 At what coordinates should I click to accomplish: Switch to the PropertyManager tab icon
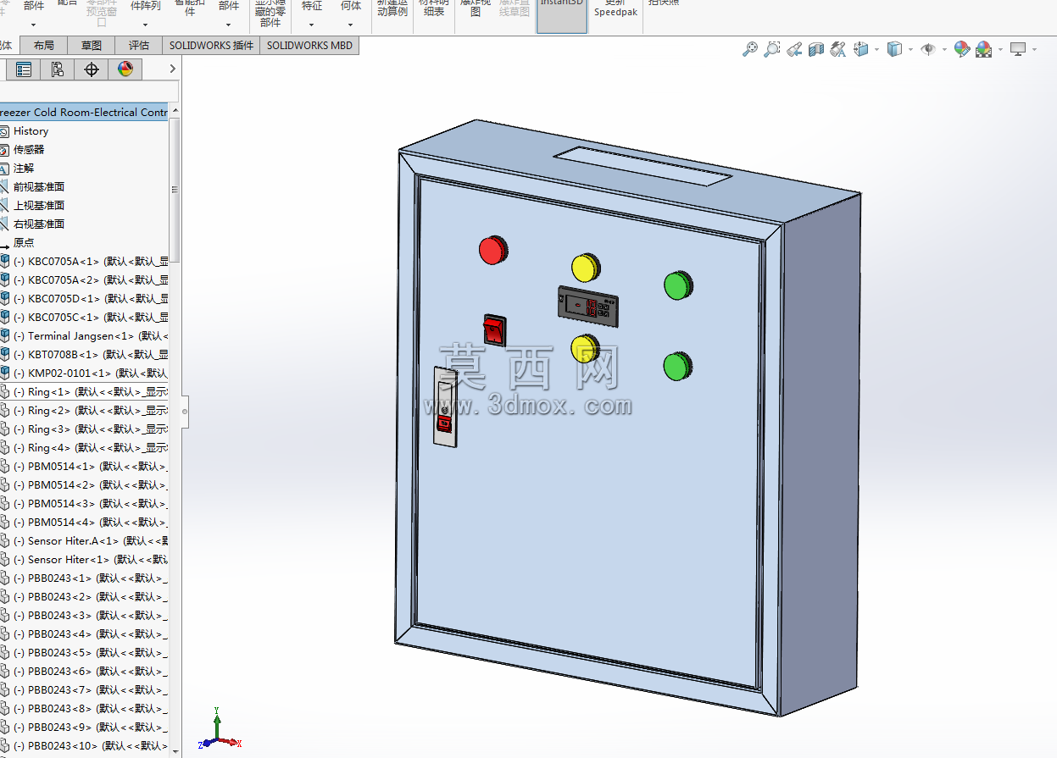(24, 69)
